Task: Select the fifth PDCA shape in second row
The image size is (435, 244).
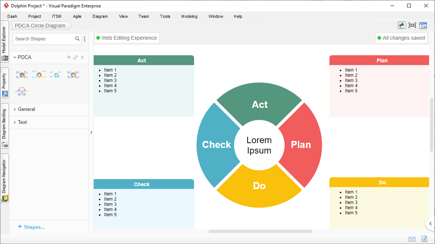Action: pos(22,92)
